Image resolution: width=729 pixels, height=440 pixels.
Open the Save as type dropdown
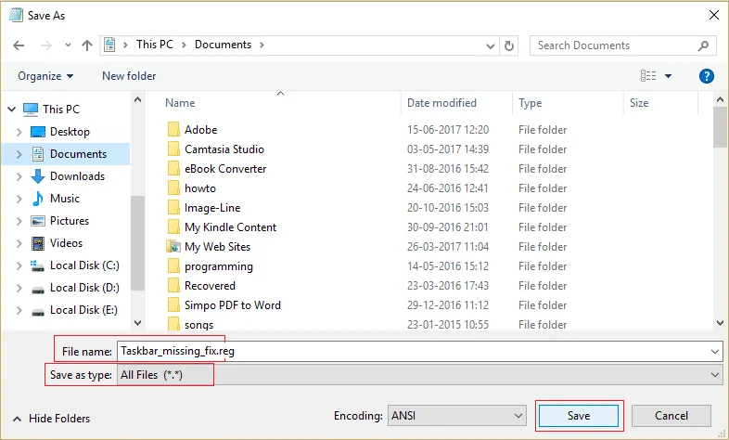point(715,375)
